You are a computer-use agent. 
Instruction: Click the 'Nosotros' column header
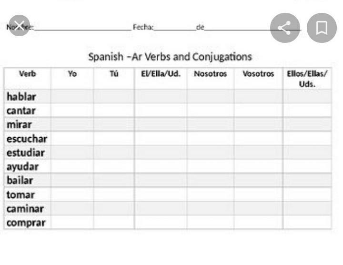tap(210, 74)
